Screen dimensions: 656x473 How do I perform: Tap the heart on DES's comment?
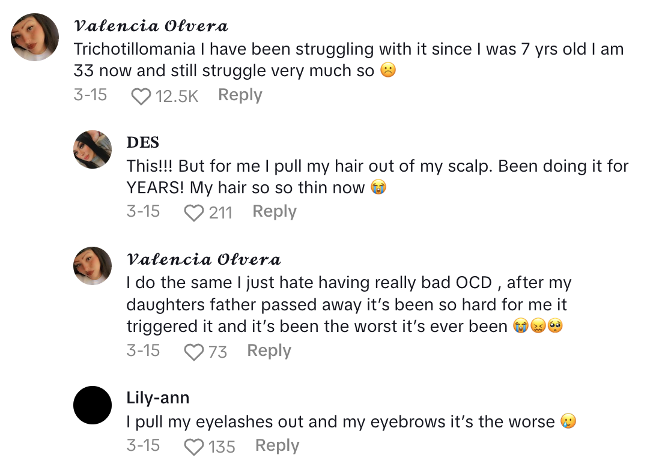(x=193, y=211)
